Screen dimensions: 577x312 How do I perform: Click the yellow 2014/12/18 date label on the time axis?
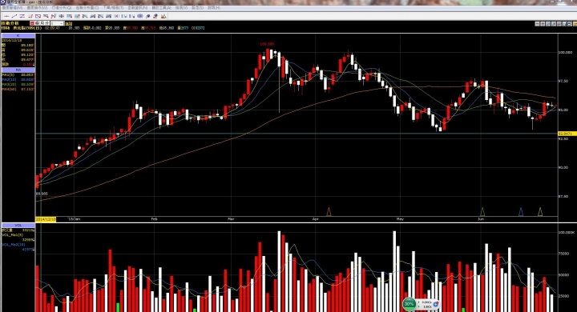click(46, 219)
